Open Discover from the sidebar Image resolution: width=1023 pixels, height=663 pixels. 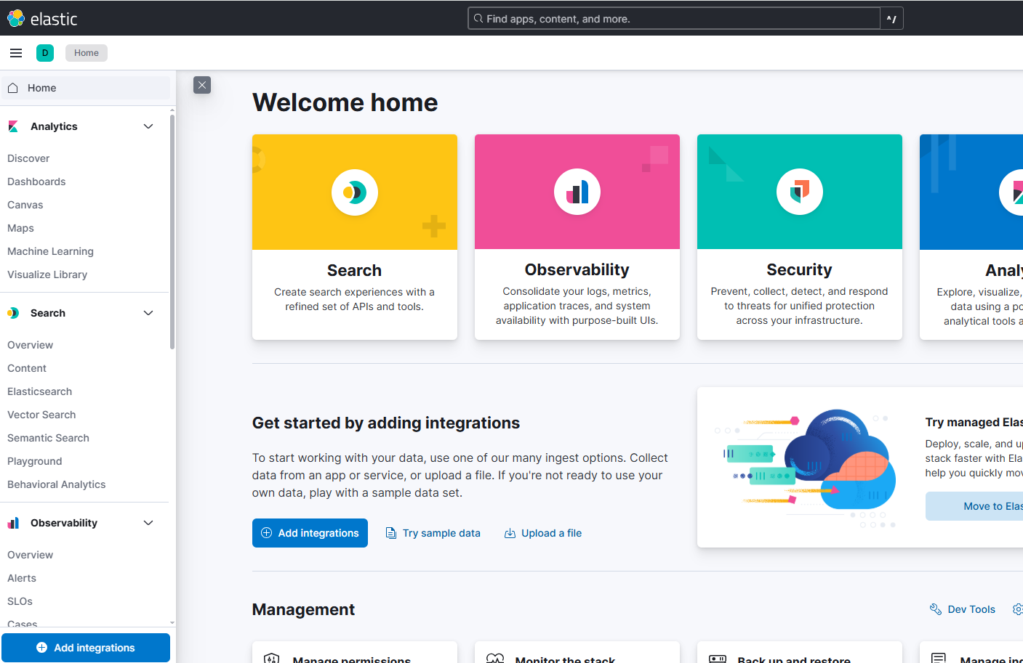click(28, 158)
